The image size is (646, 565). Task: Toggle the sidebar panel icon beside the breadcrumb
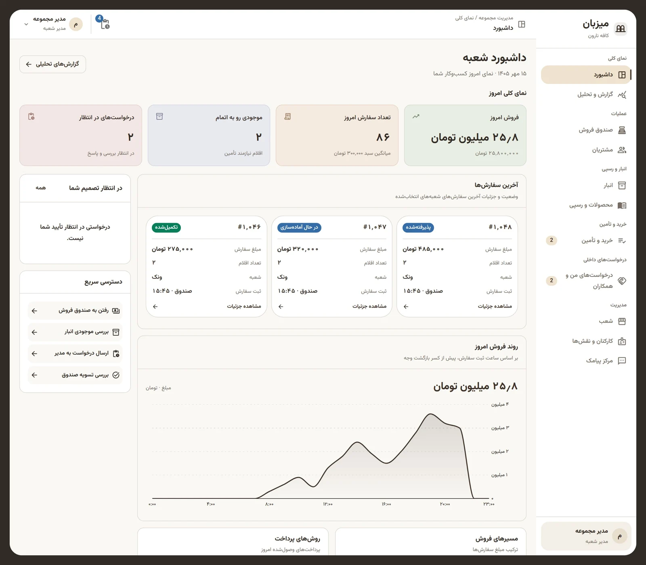tap(522, 24)
